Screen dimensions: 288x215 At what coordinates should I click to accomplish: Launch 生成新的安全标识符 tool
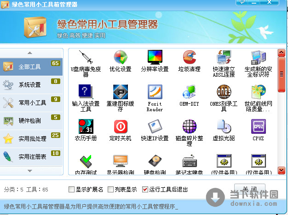[258, 63]
